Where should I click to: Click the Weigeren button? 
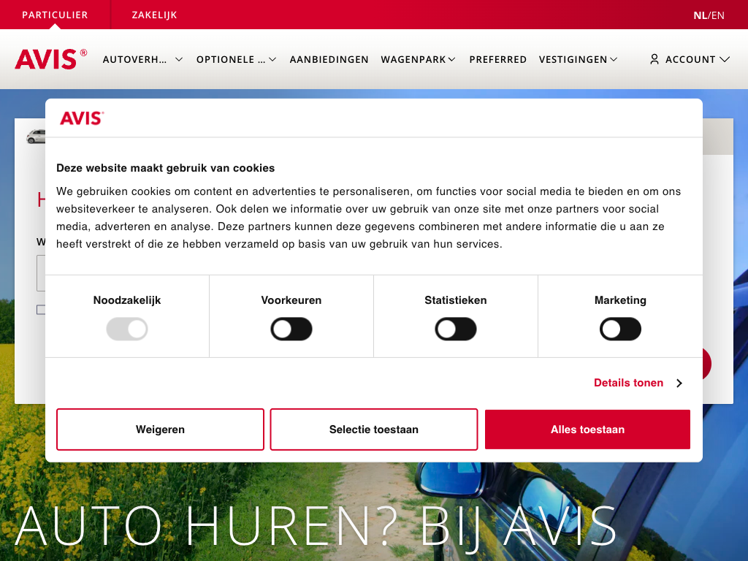[x=160, y=430]
